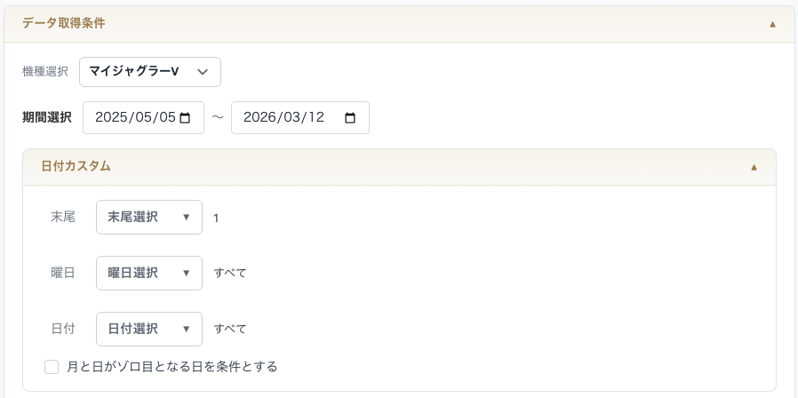The height and width of the screenshot is (398, 798).
Task: Click the 末尾選択 dropdown arrow
Action: click(186, 218)
